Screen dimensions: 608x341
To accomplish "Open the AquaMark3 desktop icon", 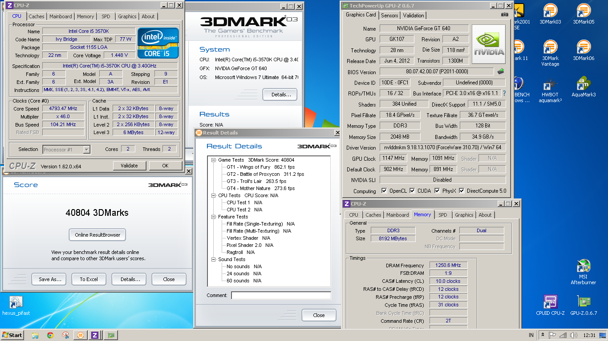I will (x=584, y=87).
